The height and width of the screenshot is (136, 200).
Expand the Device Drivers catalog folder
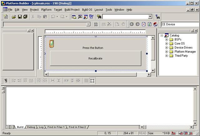[x=167, y=48]
